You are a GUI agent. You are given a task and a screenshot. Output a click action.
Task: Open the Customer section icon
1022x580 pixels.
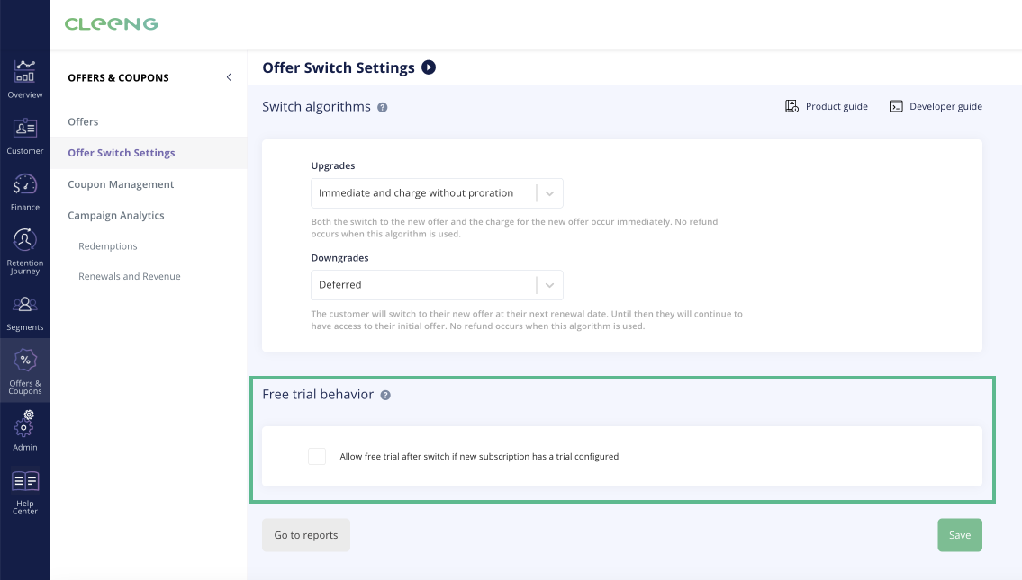[25, 129]
